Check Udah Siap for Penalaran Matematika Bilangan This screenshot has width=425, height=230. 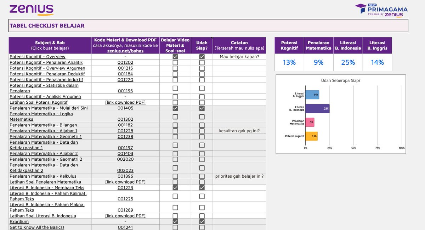coord(202,125)
